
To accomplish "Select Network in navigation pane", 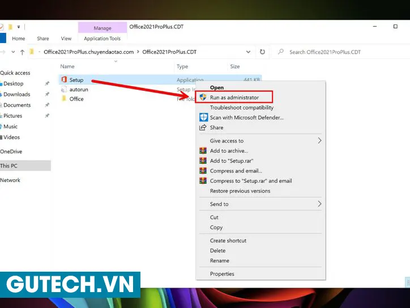I will [x=10, y=180].
